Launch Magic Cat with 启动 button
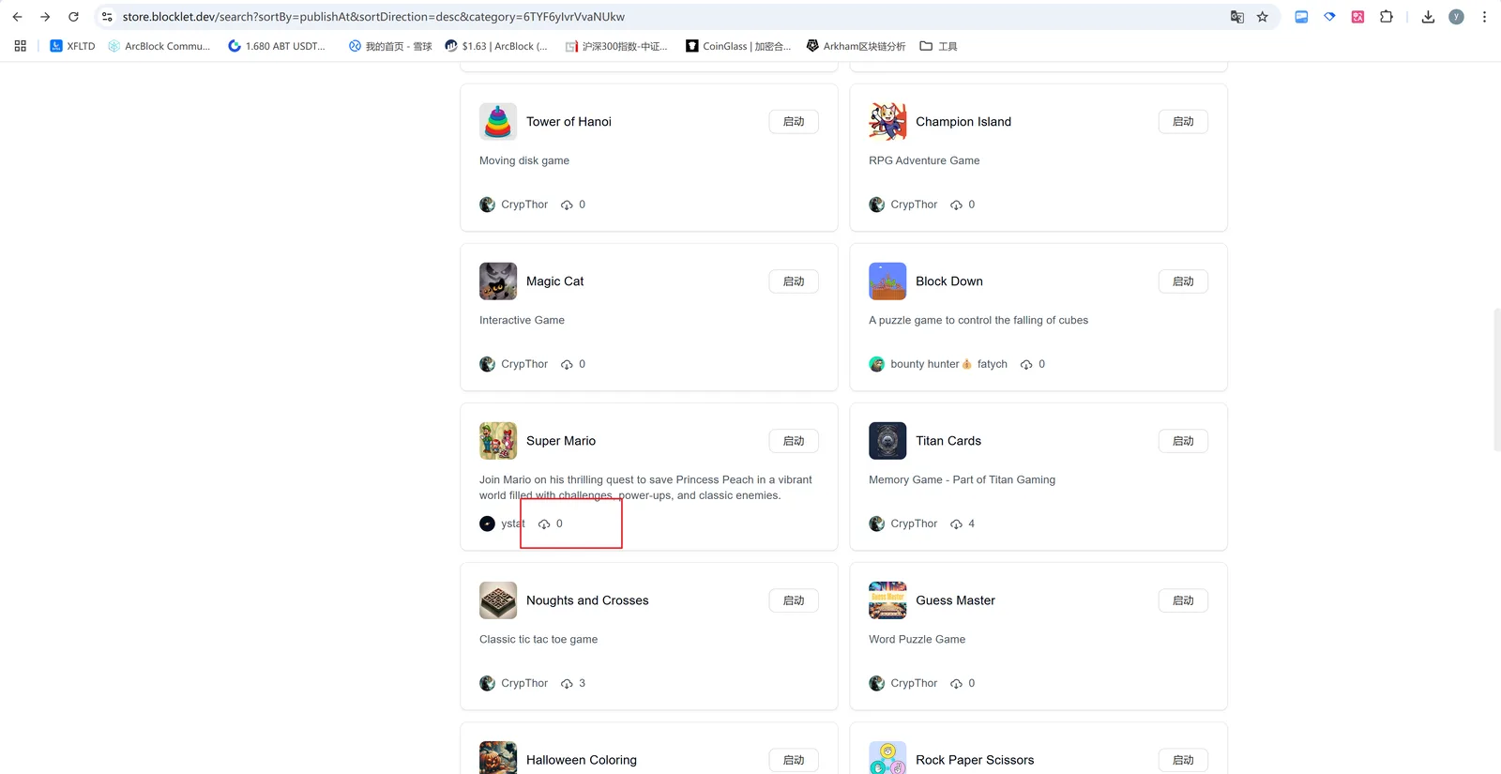The height and width of the screenshot is (774, 1501). [794, 281]
